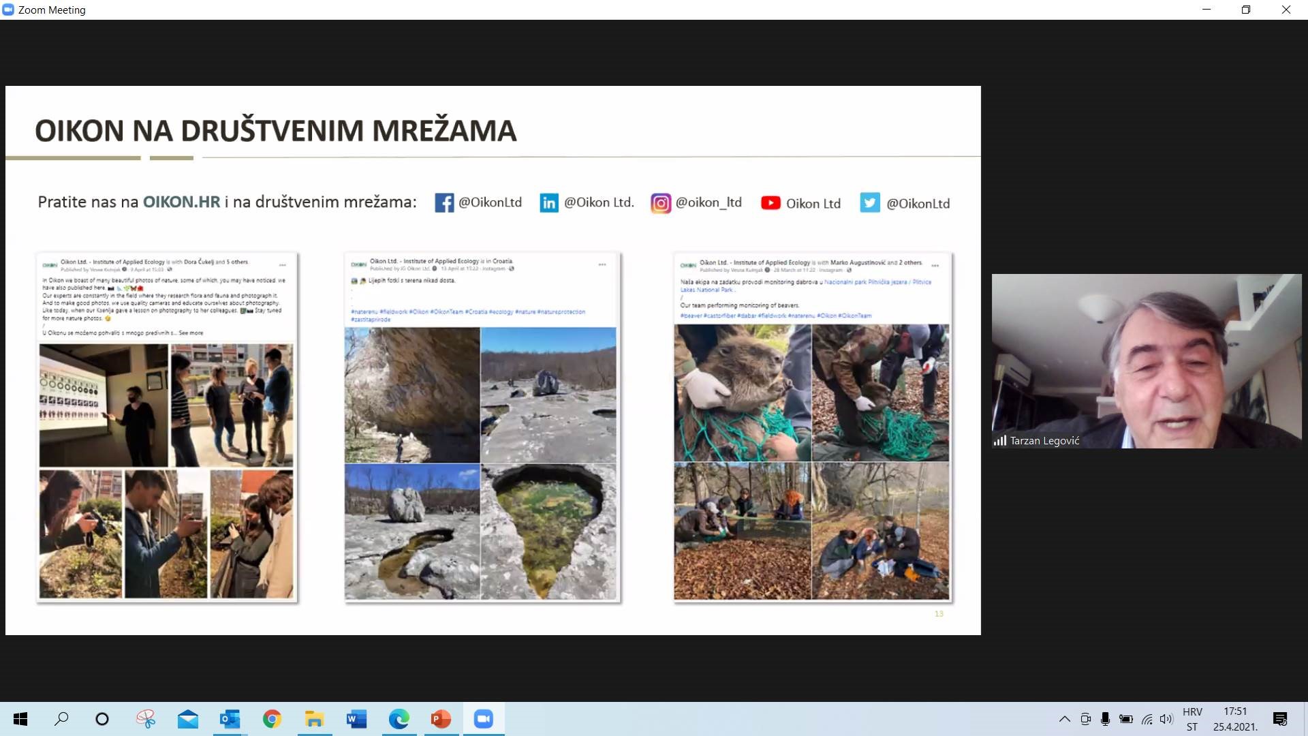Open the volume speaker control
1308x736 pixels.
1166,719
